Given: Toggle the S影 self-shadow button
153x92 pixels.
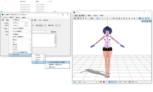Looking at the screenshot, I should click(133, 82).
